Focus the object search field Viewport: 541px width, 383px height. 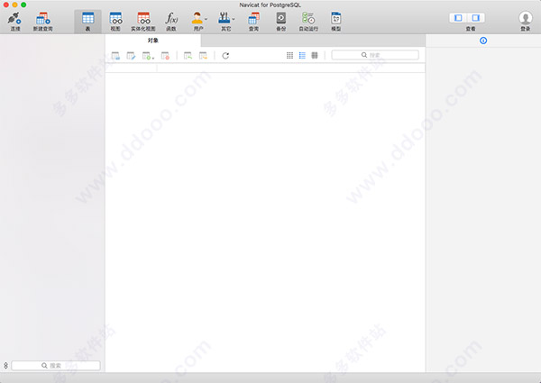pos(375,55)
